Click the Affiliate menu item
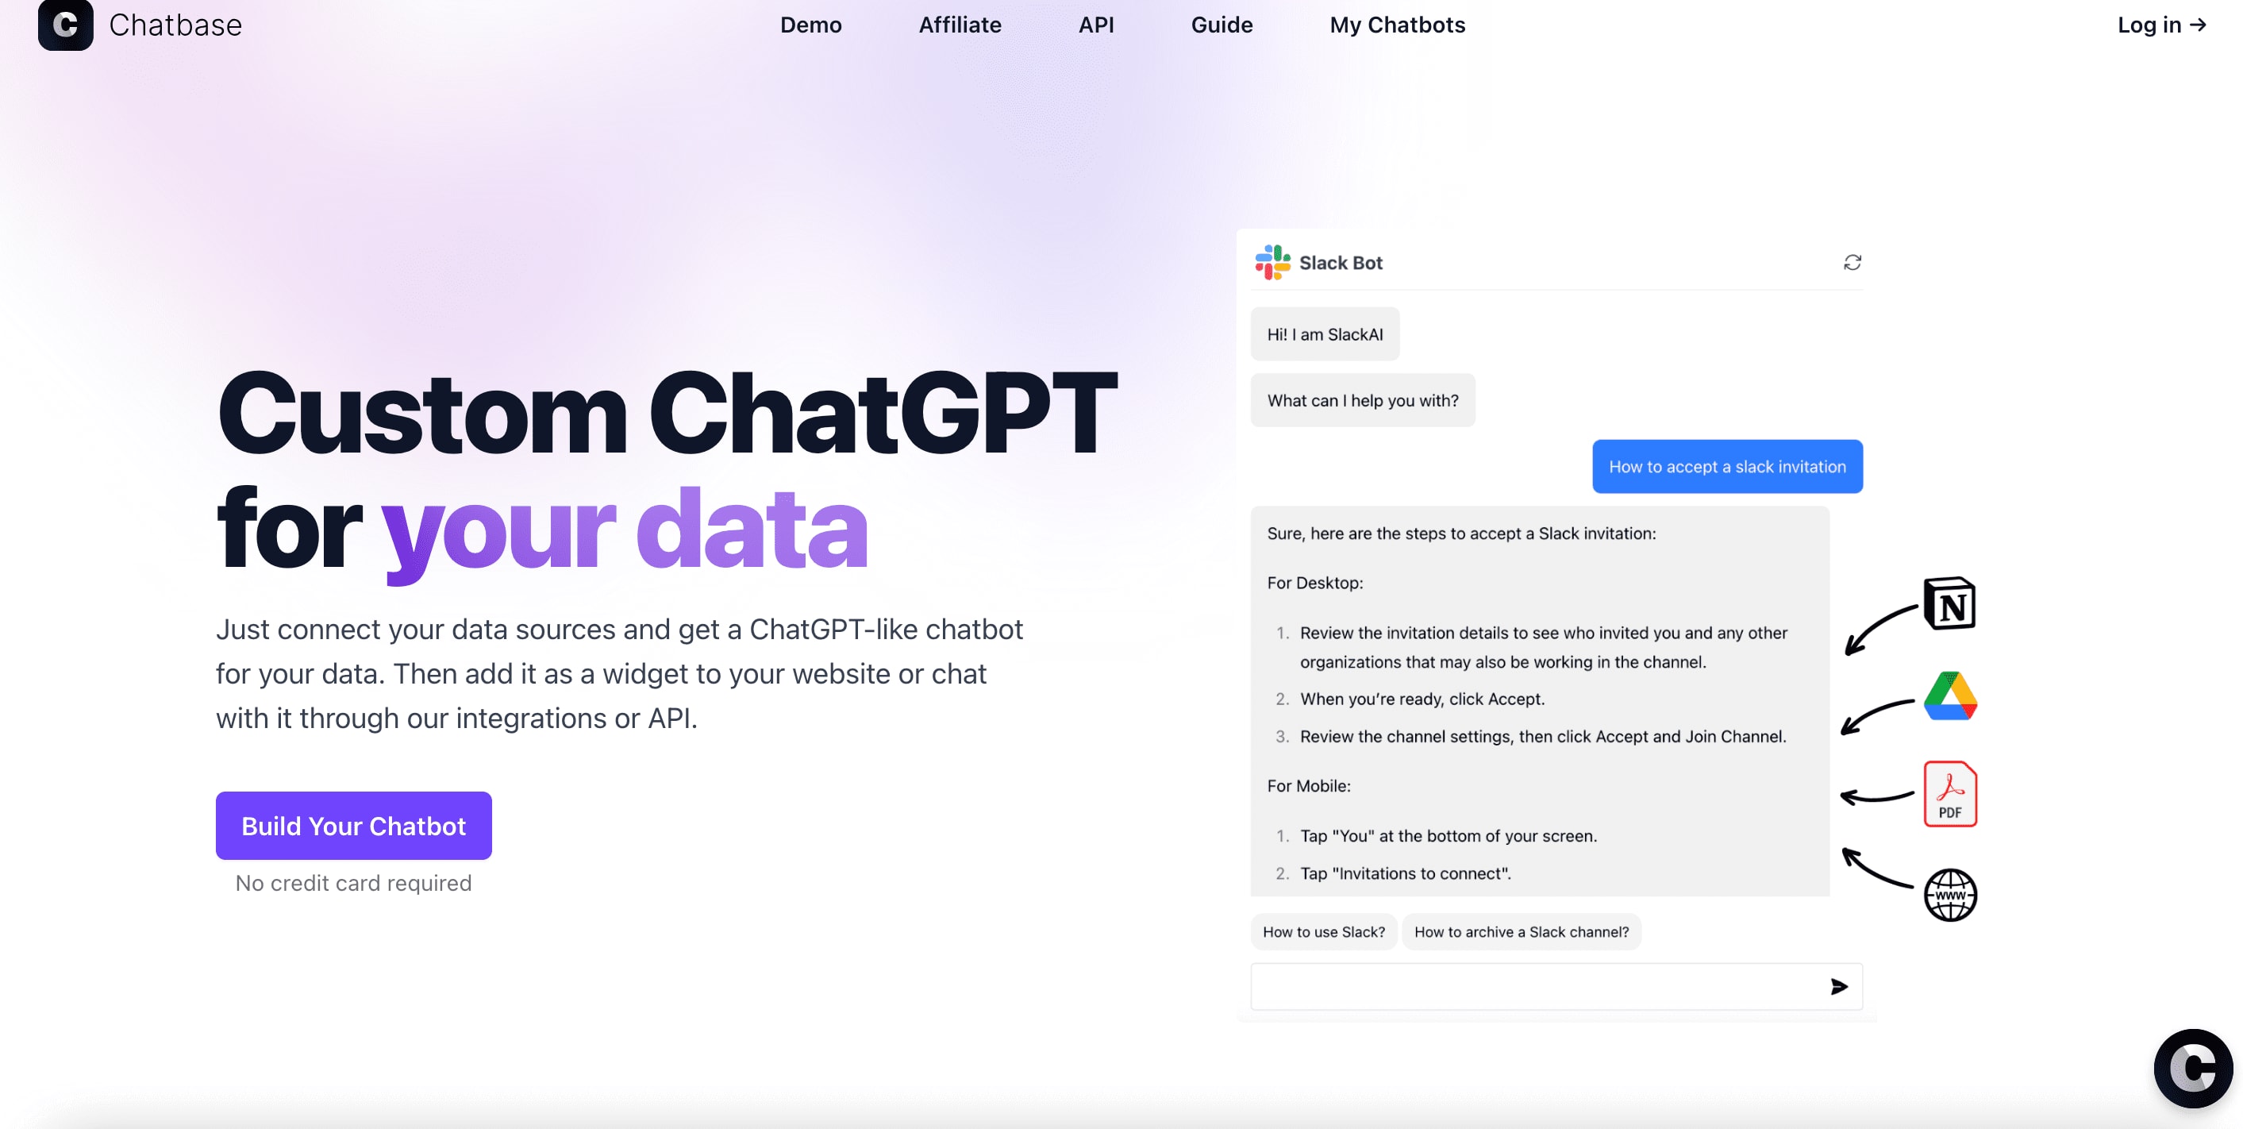Viewport: 2243px width, 1129px height. (x=961, y=25)
